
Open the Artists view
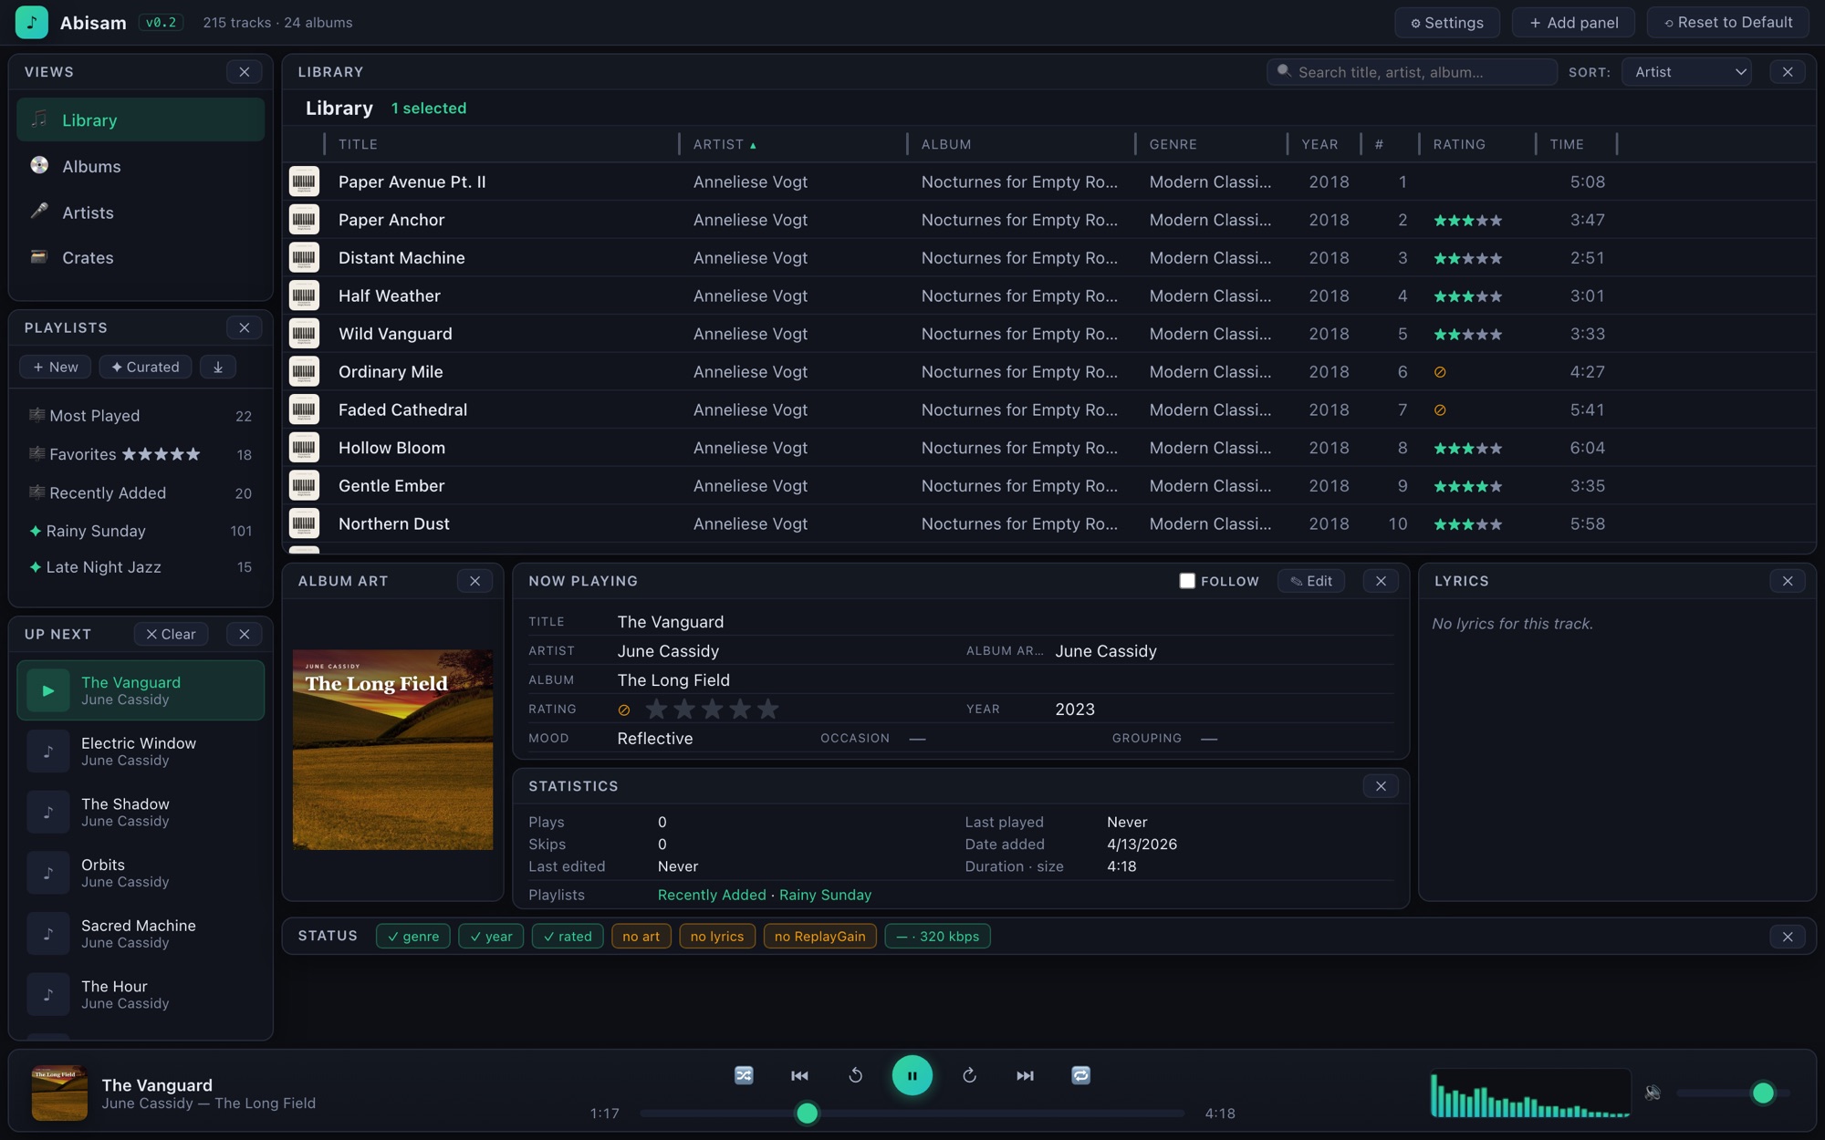point(141,212)
